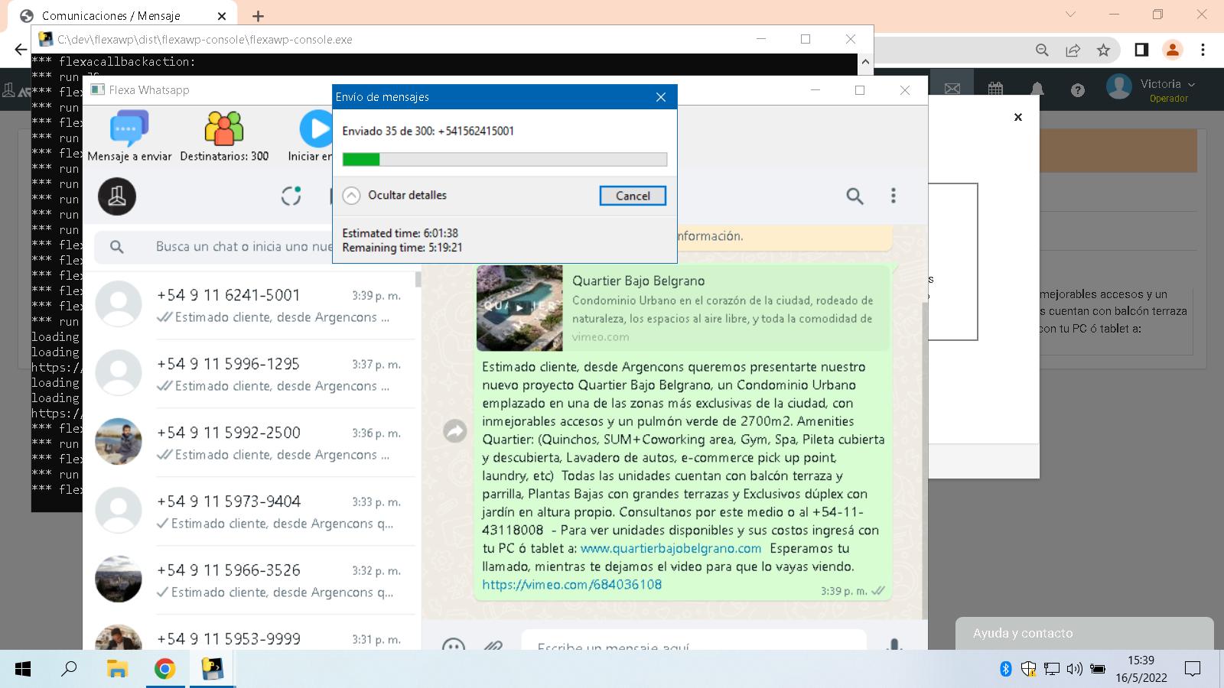The height and width of the screenshot is (688, 1224).
Task: Open the web app help question icon
Action: [1078, 90]
